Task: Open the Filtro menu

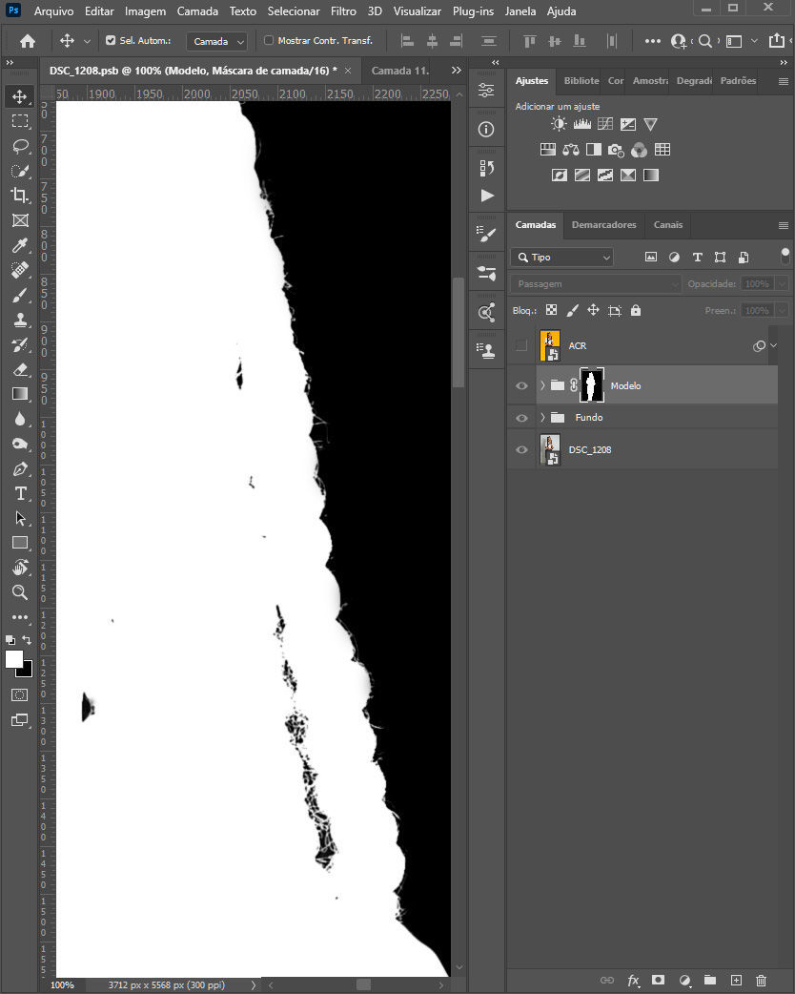Action: (343, 11)
